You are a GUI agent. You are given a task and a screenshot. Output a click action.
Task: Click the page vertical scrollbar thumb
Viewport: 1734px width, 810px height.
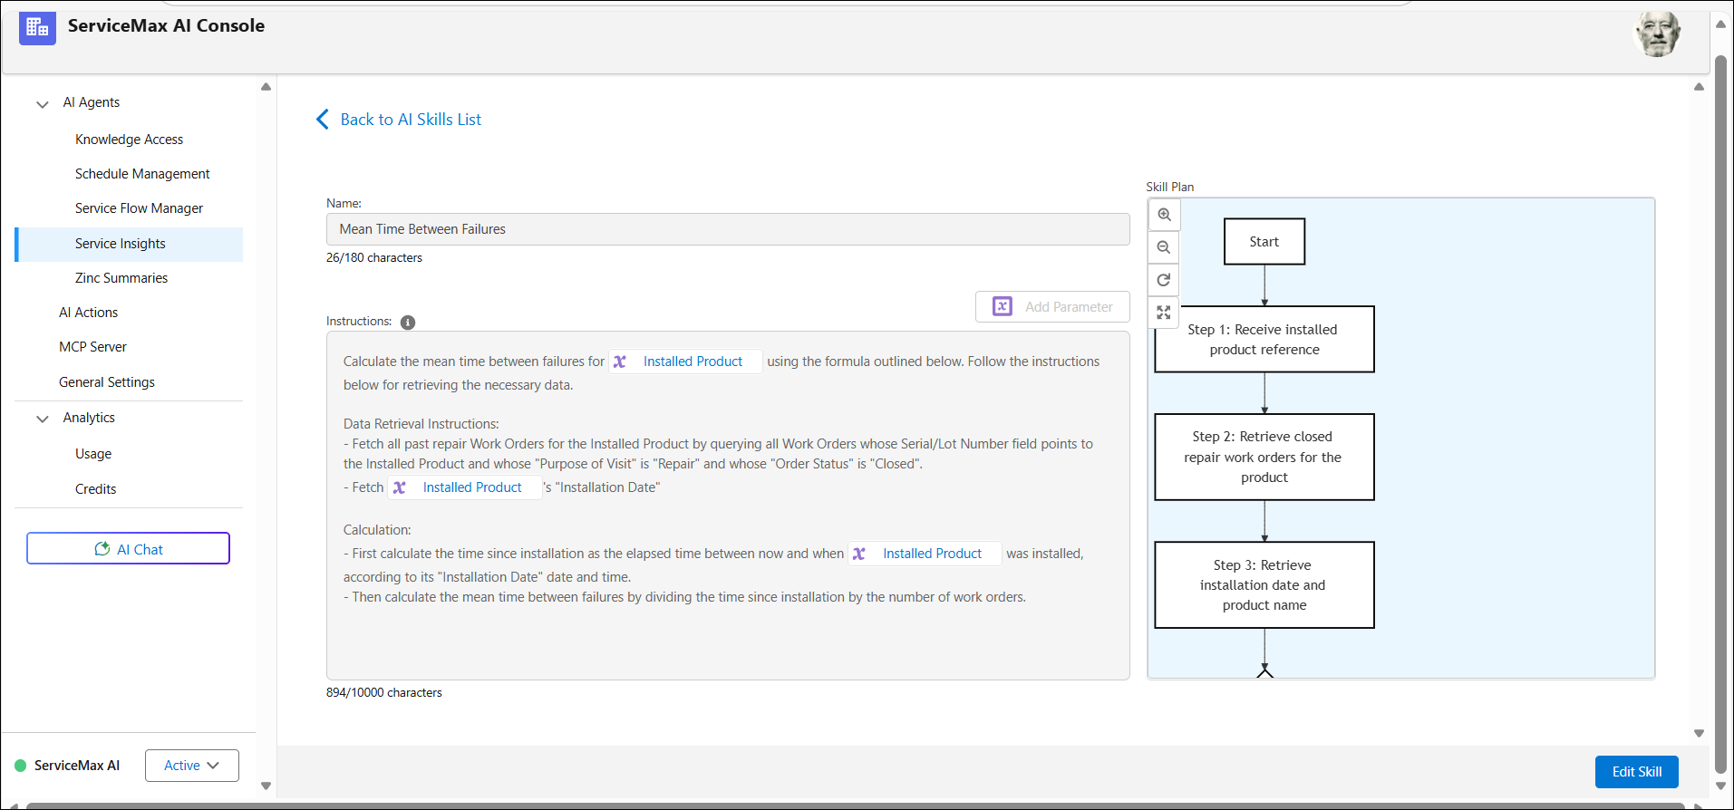[x=1719, y=413]
